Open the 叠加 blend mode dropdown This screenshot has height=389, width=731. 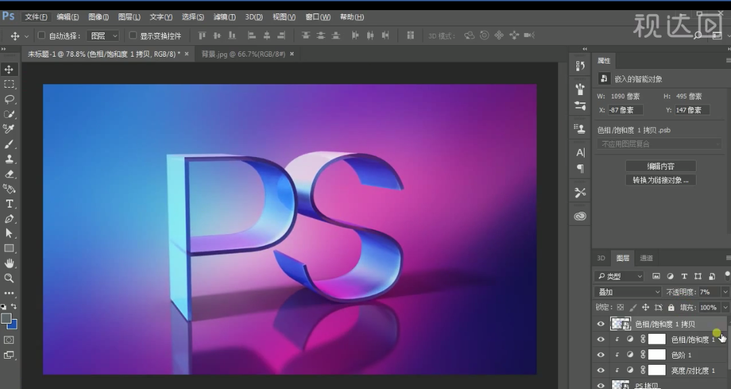tap(628, 292)
